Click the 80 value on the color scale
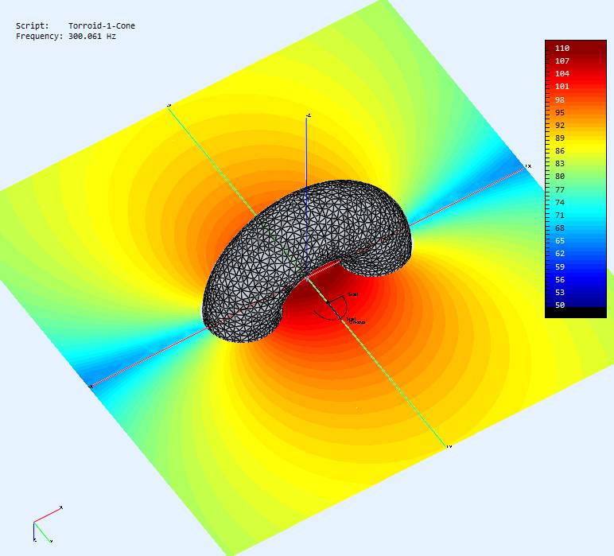 [560, 177]
